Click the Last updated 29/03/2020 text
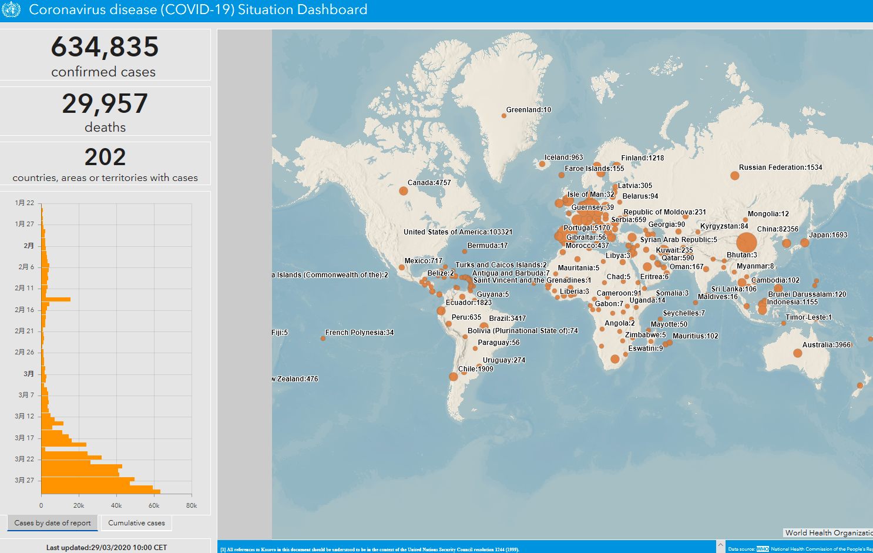 pyautogui.click(x=106, y=547)
